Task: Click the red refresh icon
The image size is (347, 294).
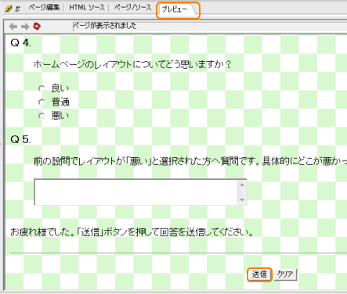Action: click(x=37, y=27)
